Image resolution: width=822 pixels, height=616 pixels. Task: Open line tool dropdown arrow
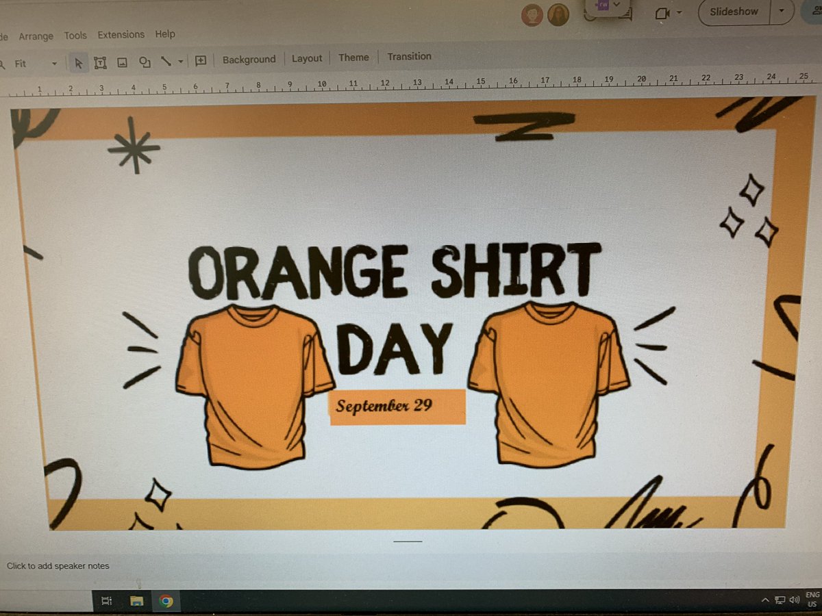point(181,62)
